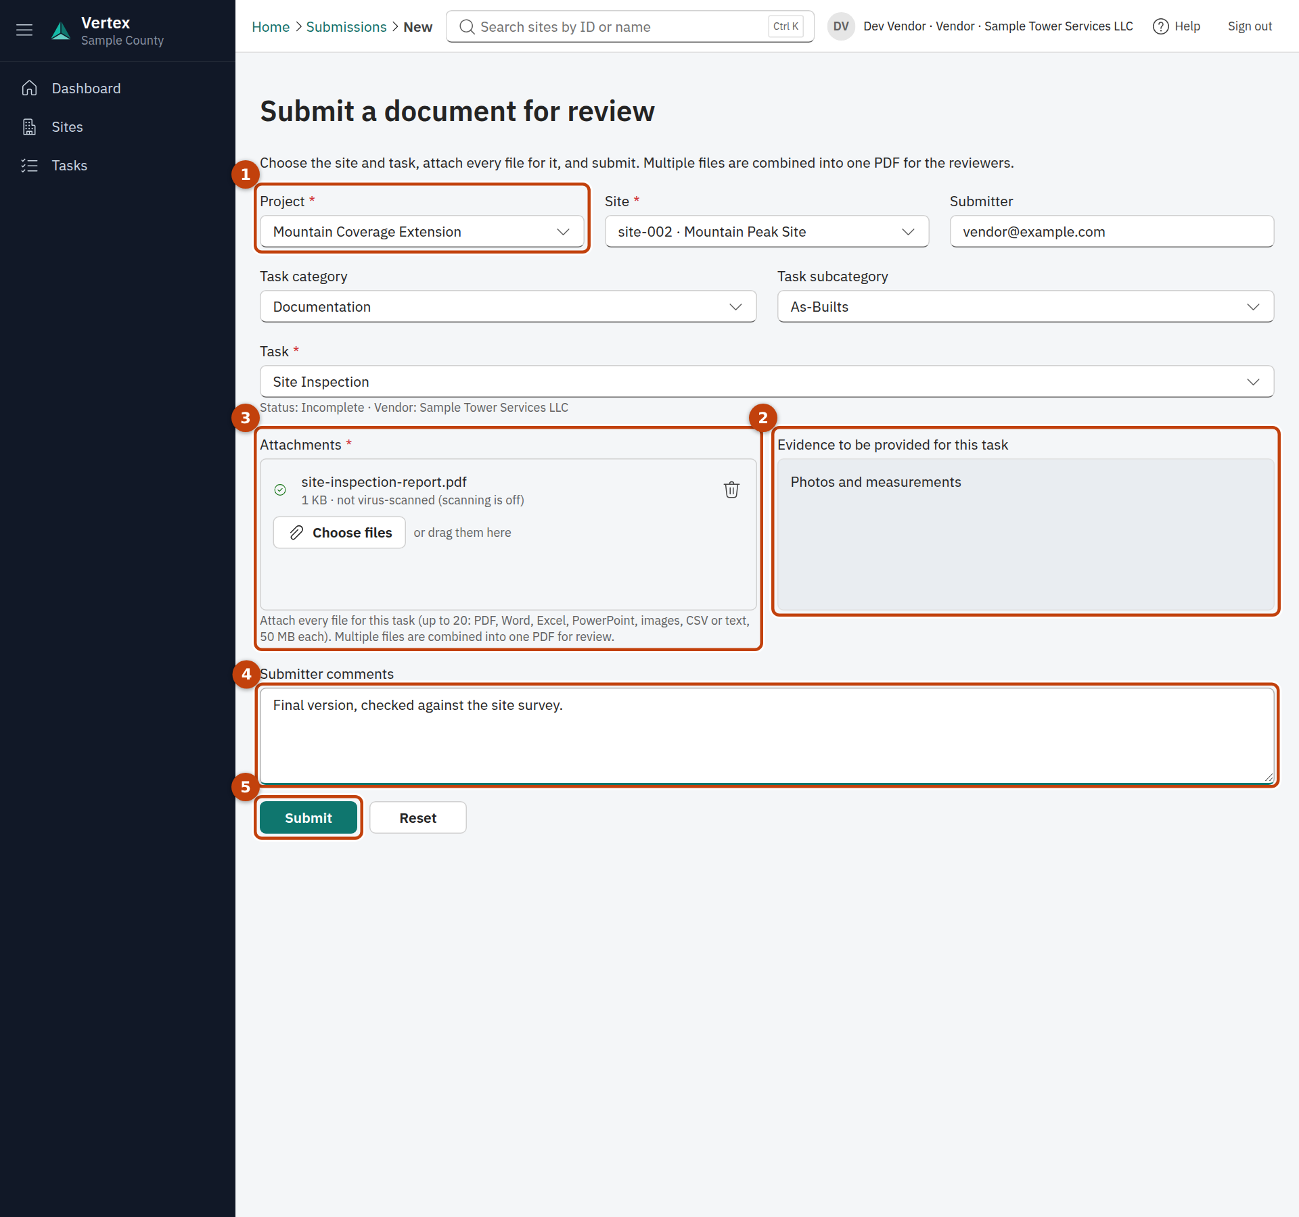Click the DV user avatar

pos(841,26)
